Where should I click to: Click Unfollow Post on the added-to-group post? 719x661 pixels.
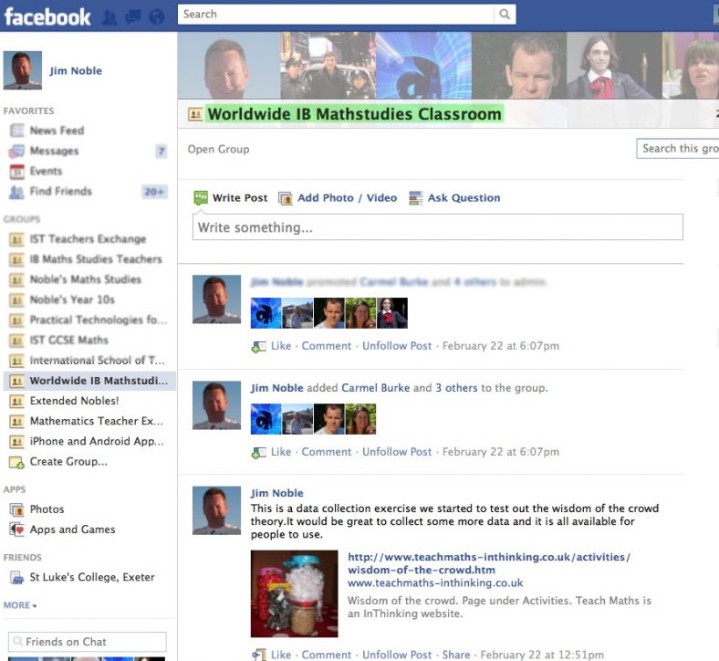[397, 452]
